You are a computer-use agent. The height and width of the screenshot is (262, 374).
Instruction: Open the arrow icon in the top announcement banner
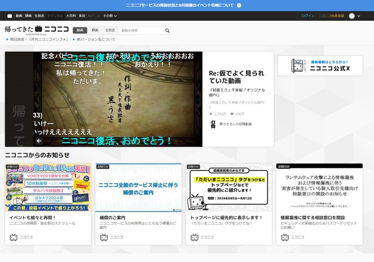coord(239,5)
